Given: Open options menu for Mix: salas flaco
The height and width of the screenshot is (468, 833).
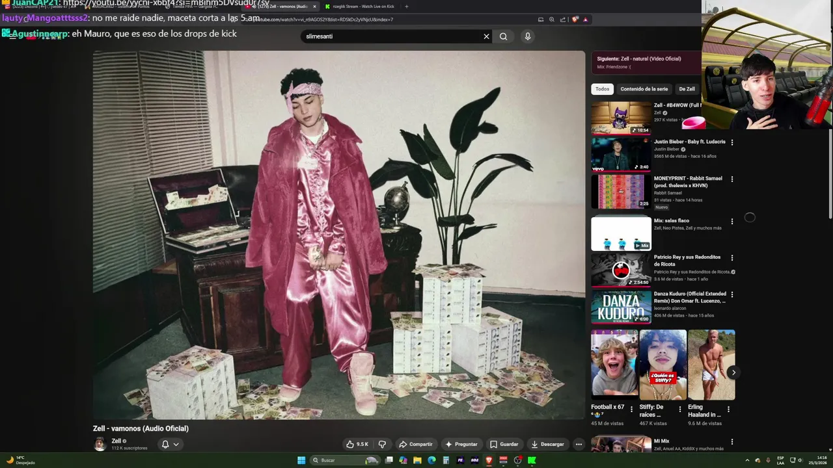Looking at the screenshot, I should click(x=732, y=221).
